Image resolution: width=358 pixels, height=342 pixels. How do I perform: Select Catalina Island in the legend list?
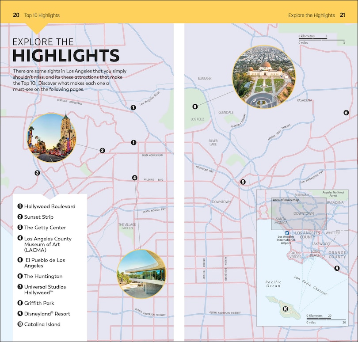click(x=42, y=324)
